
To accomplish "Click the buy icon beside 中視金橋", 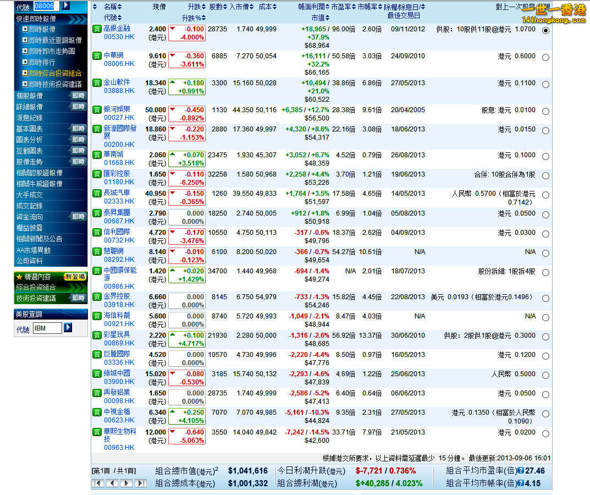I will (97, 412).
